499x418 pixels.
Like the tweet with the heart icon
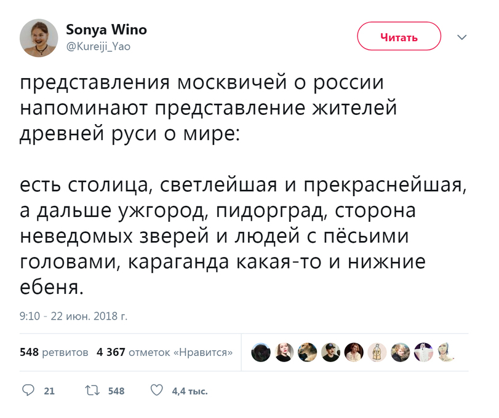tap(157, 390)
